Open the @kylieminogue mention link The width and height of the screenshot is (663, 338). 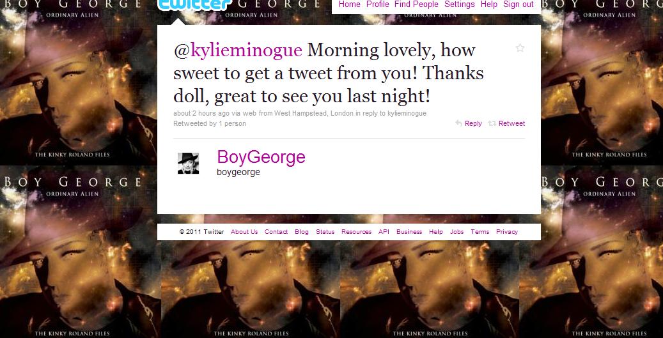pos(238,50)
